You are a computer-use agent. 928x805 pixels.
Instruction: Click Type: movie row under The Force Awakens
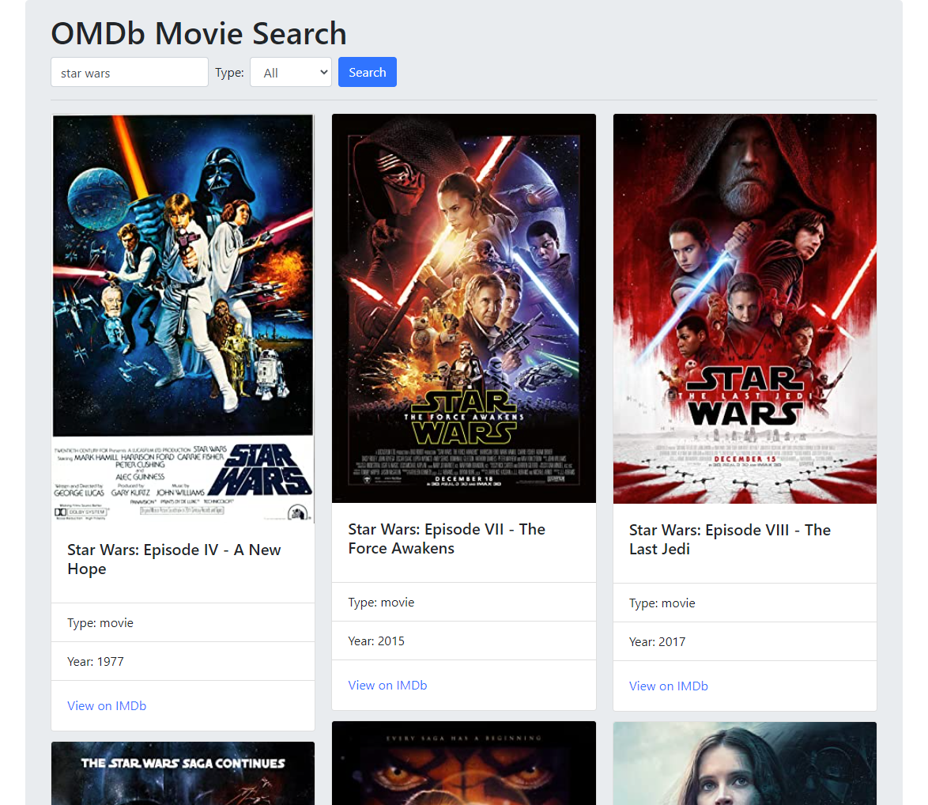click(464, 602)
